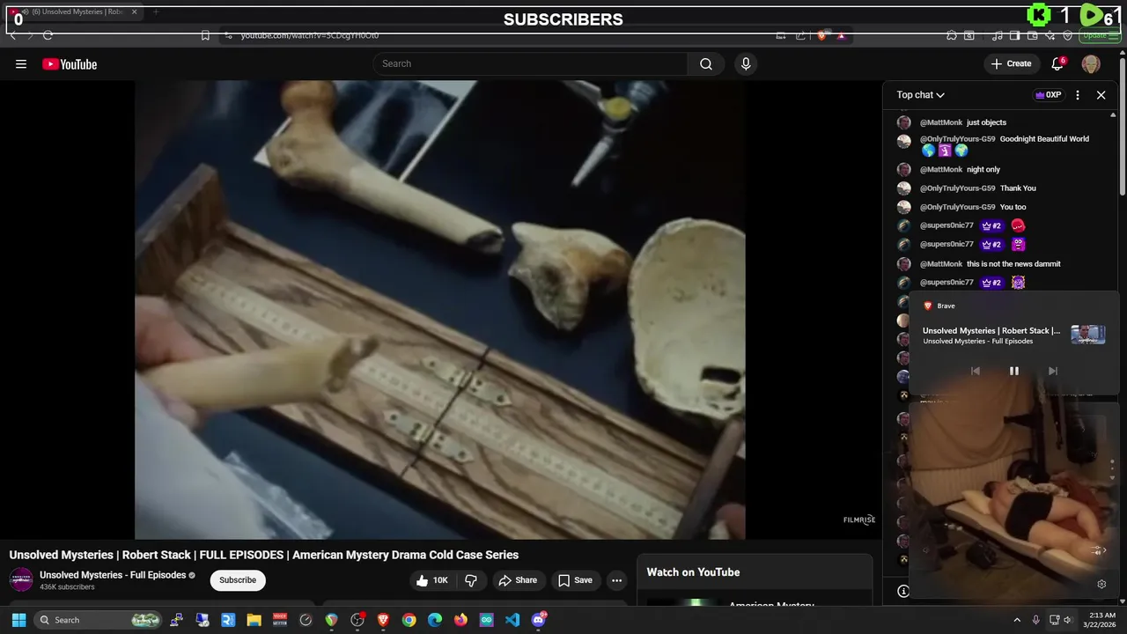The width and height of the screenshot is (1127, 634).
Task: Open Brave media playlist music note icon
Action: coord(997,35)
